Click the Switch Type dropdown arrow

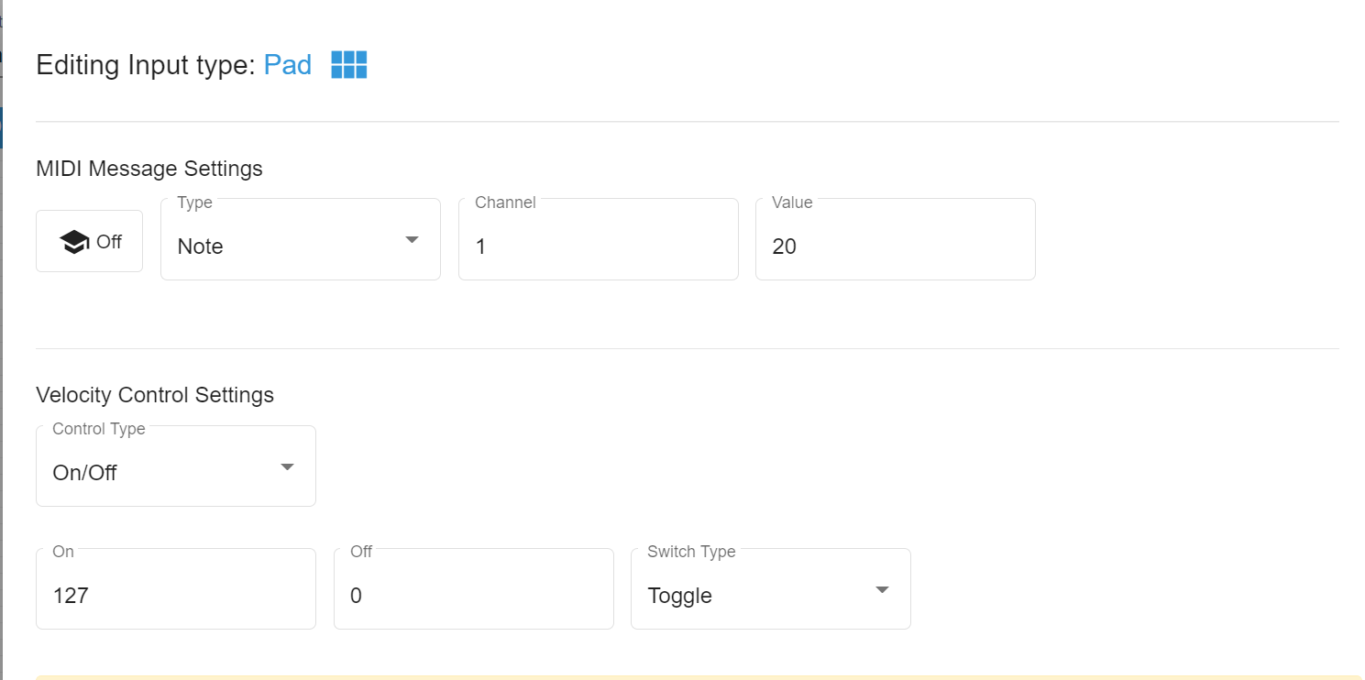click(x=882, y=589)
